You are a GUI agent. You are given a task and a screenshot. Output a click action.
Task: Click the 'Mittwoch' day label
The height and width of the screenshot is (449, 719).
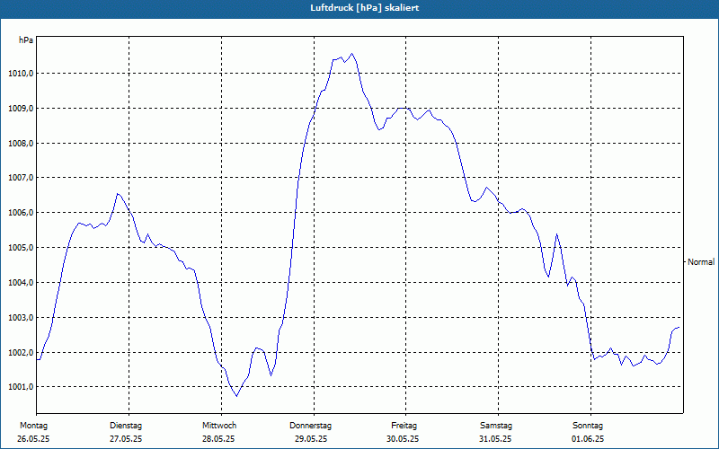point(219,426)
